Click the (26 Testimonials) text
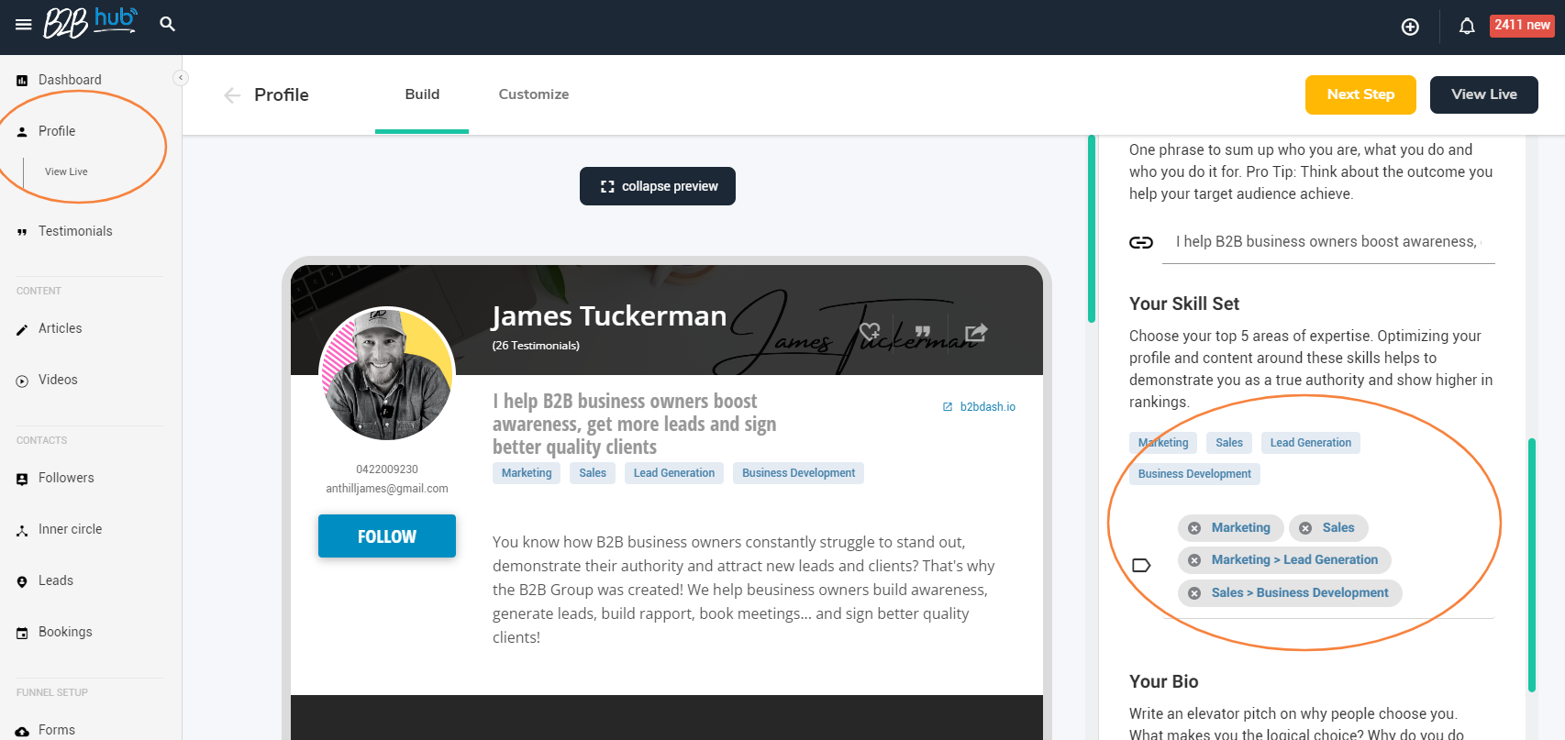1565x740 pixels. click(x=536, y=346)
